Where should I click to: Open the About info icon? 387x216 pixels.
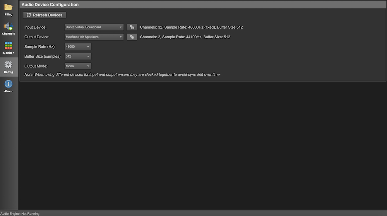pos(9,84)
